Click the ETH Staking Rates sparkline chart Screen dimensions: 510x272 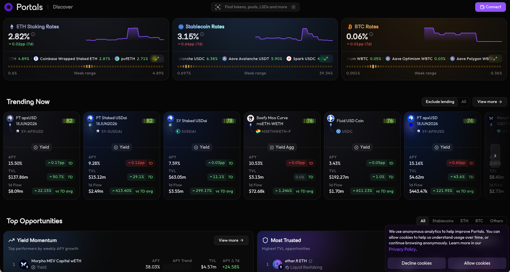(125, 34)
